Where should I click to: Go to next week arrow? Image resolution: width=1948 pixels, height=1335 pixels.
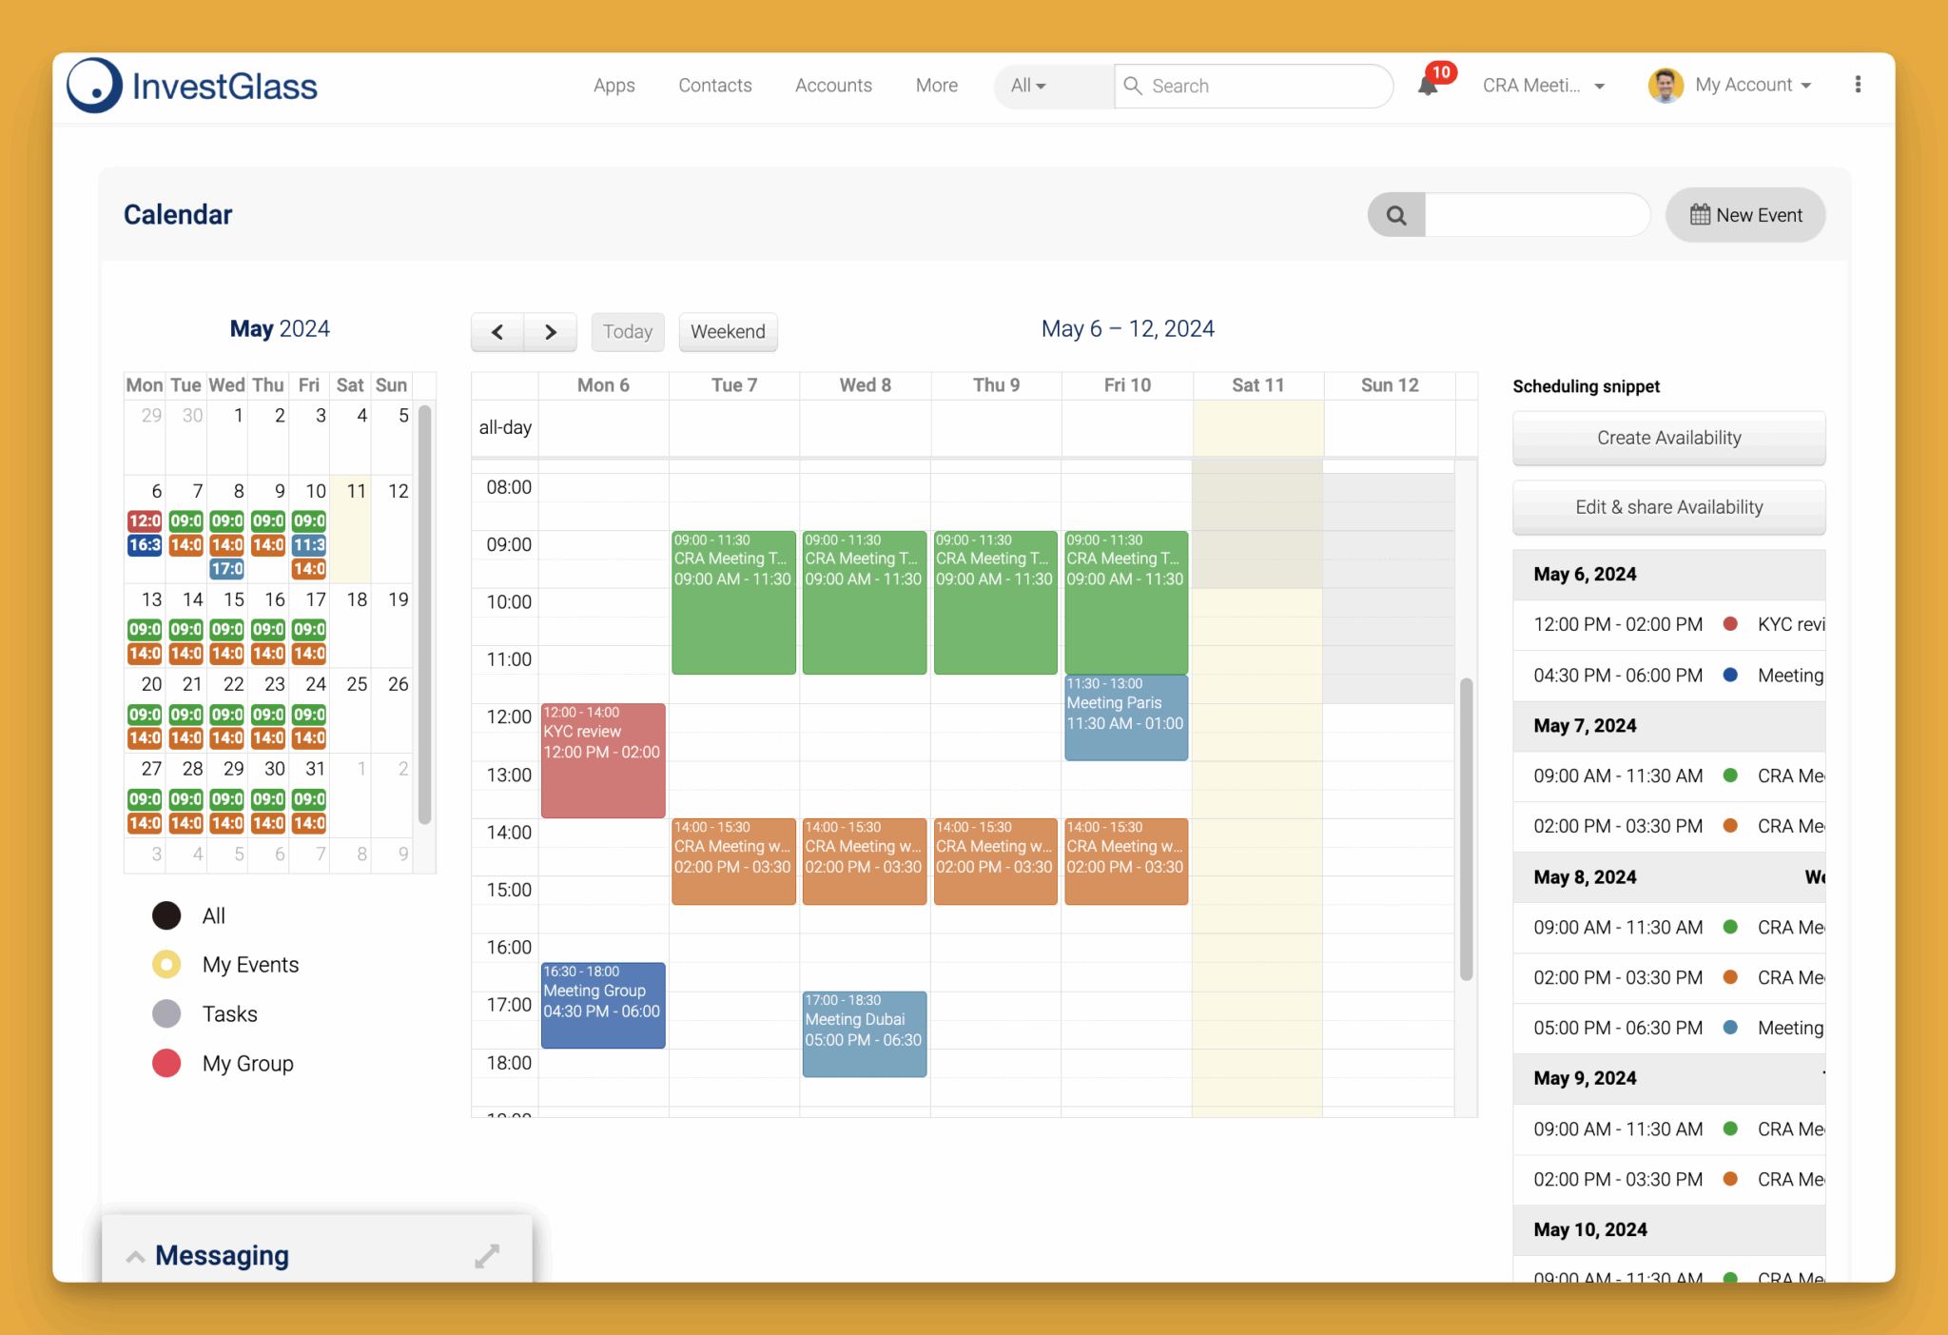[x=550, y=332]
